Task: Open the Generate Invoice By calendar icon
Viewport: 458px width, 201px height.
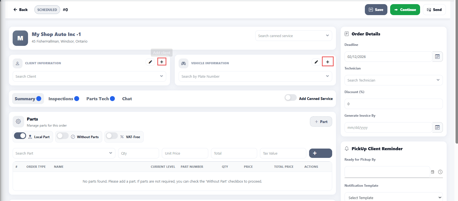Action: tap(437, 127)
